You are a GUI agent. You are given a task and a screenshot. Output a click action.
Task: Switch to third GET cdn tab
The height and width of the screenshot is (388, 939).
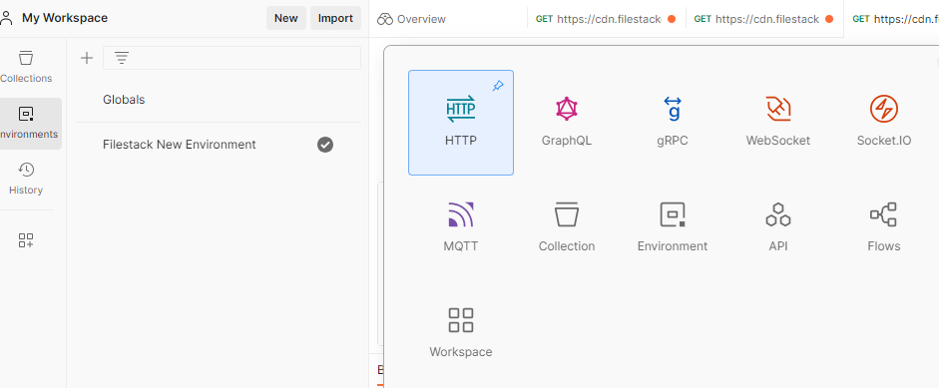click(891, 19)
